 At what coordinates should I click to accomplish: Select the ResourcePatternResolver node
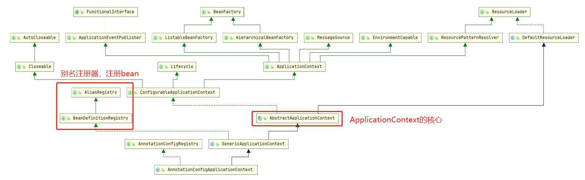pos(465,38)
